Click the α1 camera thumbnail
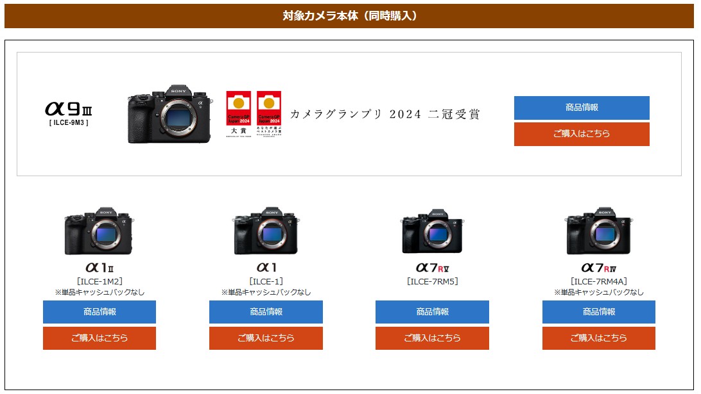This screenshot has height=394, width=701. tap(266, 231)
